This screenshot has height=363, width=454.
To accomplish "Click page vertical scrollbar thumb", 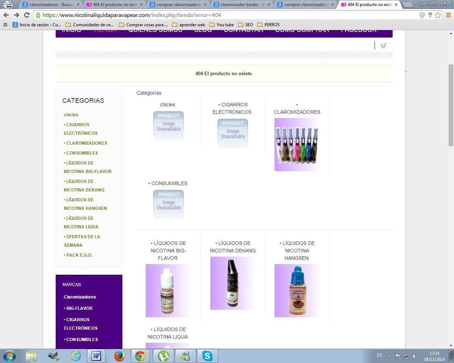I will coord(451,105).
